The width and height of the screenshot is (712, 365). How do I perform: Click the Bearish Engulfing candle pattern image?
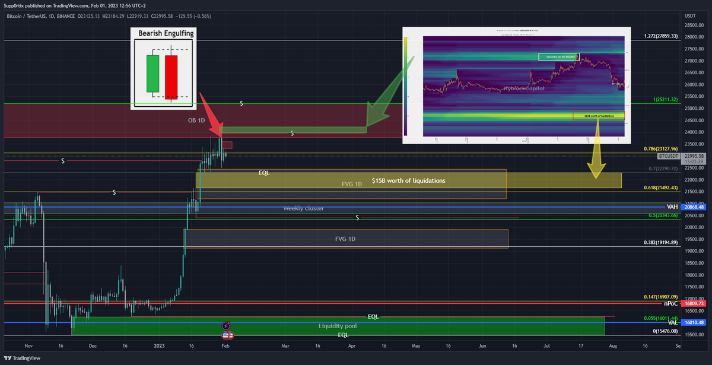coord(163,68)
